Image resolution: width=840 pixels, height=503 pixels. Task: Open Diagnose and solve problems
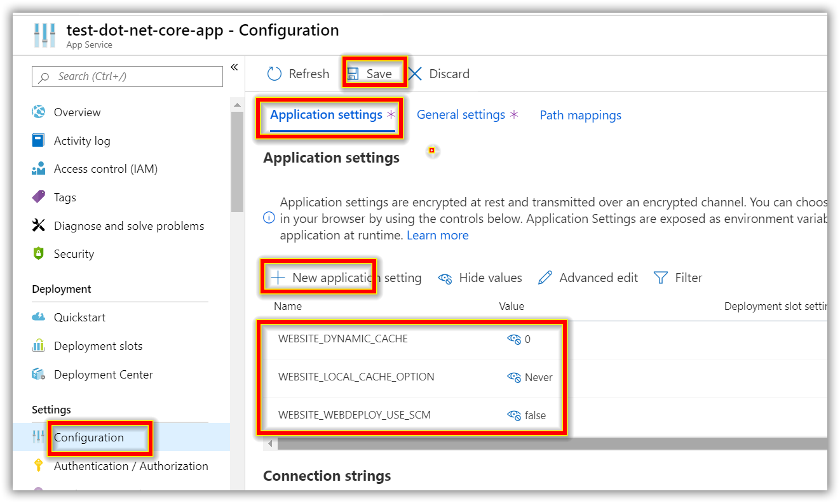pyautogui.click(x=128, y=226)
